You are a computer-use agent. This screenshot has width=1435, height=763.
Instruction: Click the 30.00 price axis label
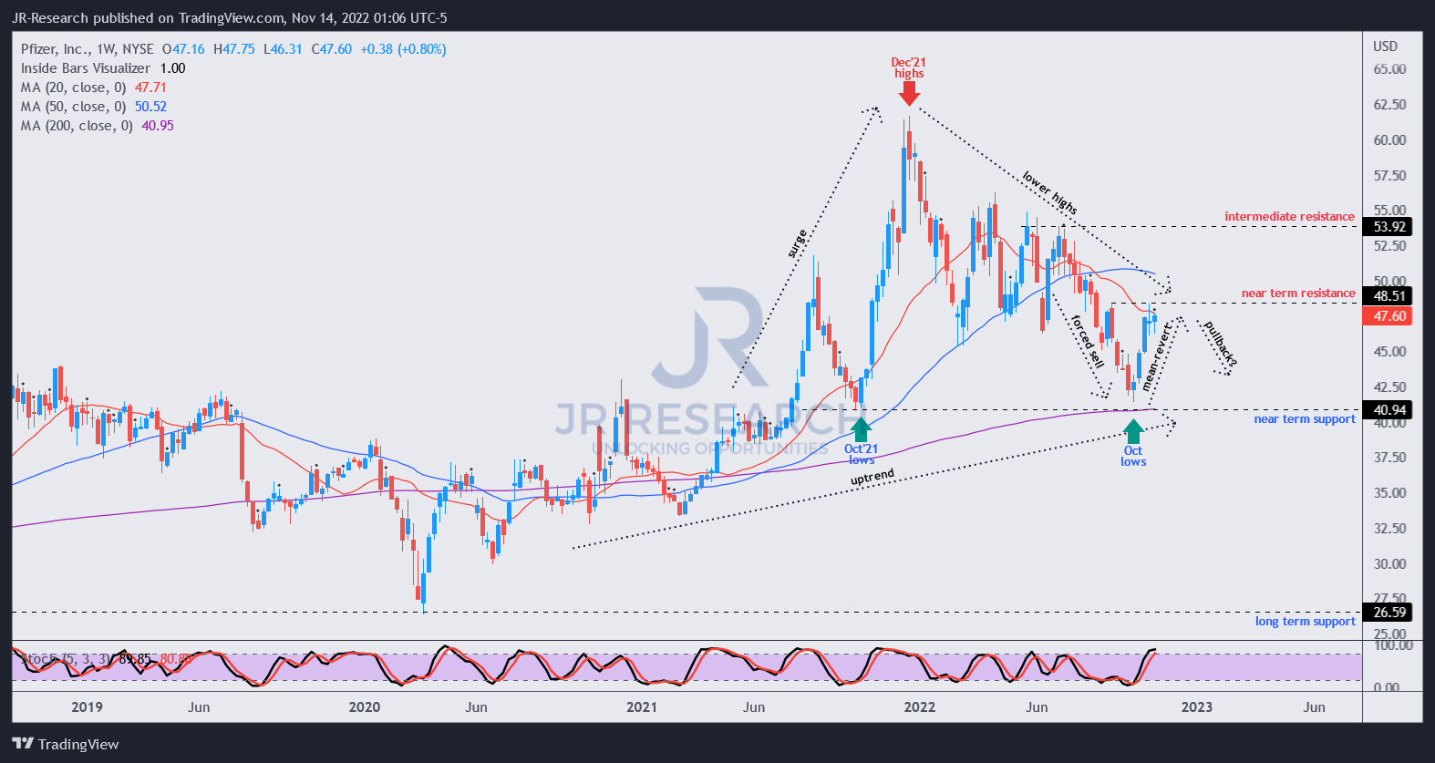coord(1389,564)
